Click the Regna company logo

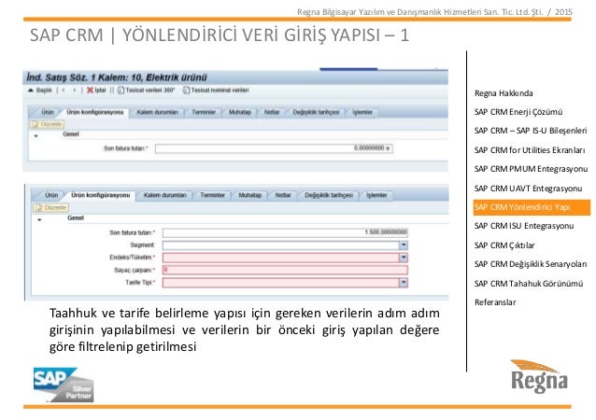click(539, 376)
